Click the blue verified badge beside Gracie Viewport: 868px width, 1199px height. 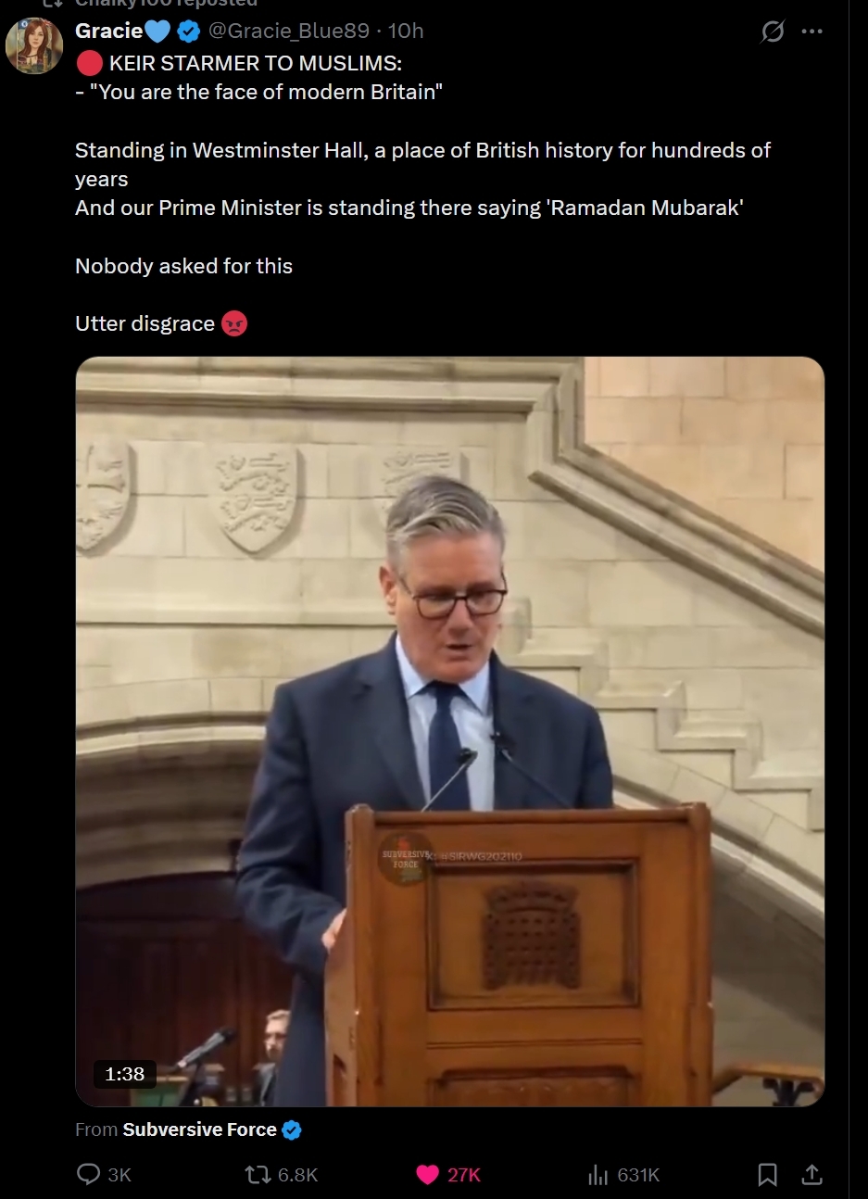[189, 32]
